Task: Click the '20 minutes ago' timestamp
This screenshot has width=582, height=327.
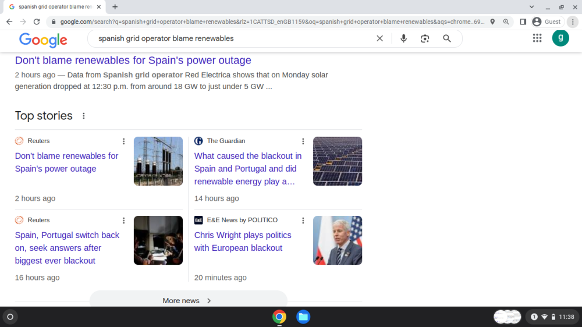Action: [x=220, y=278]
